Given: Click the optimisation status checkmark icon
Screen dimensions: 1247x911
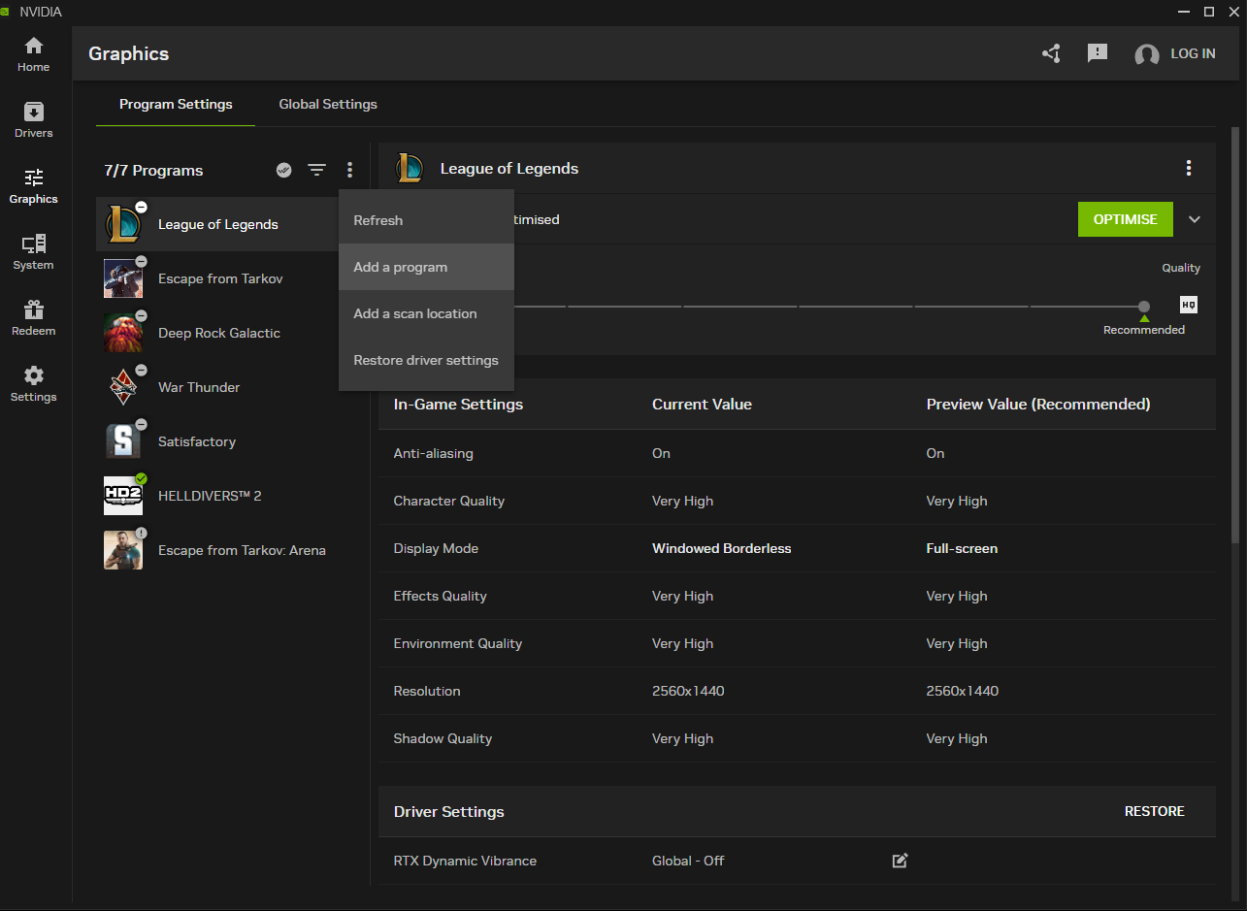Looking at the screenshot, I should pyautogui.click(x=283, y=170).
